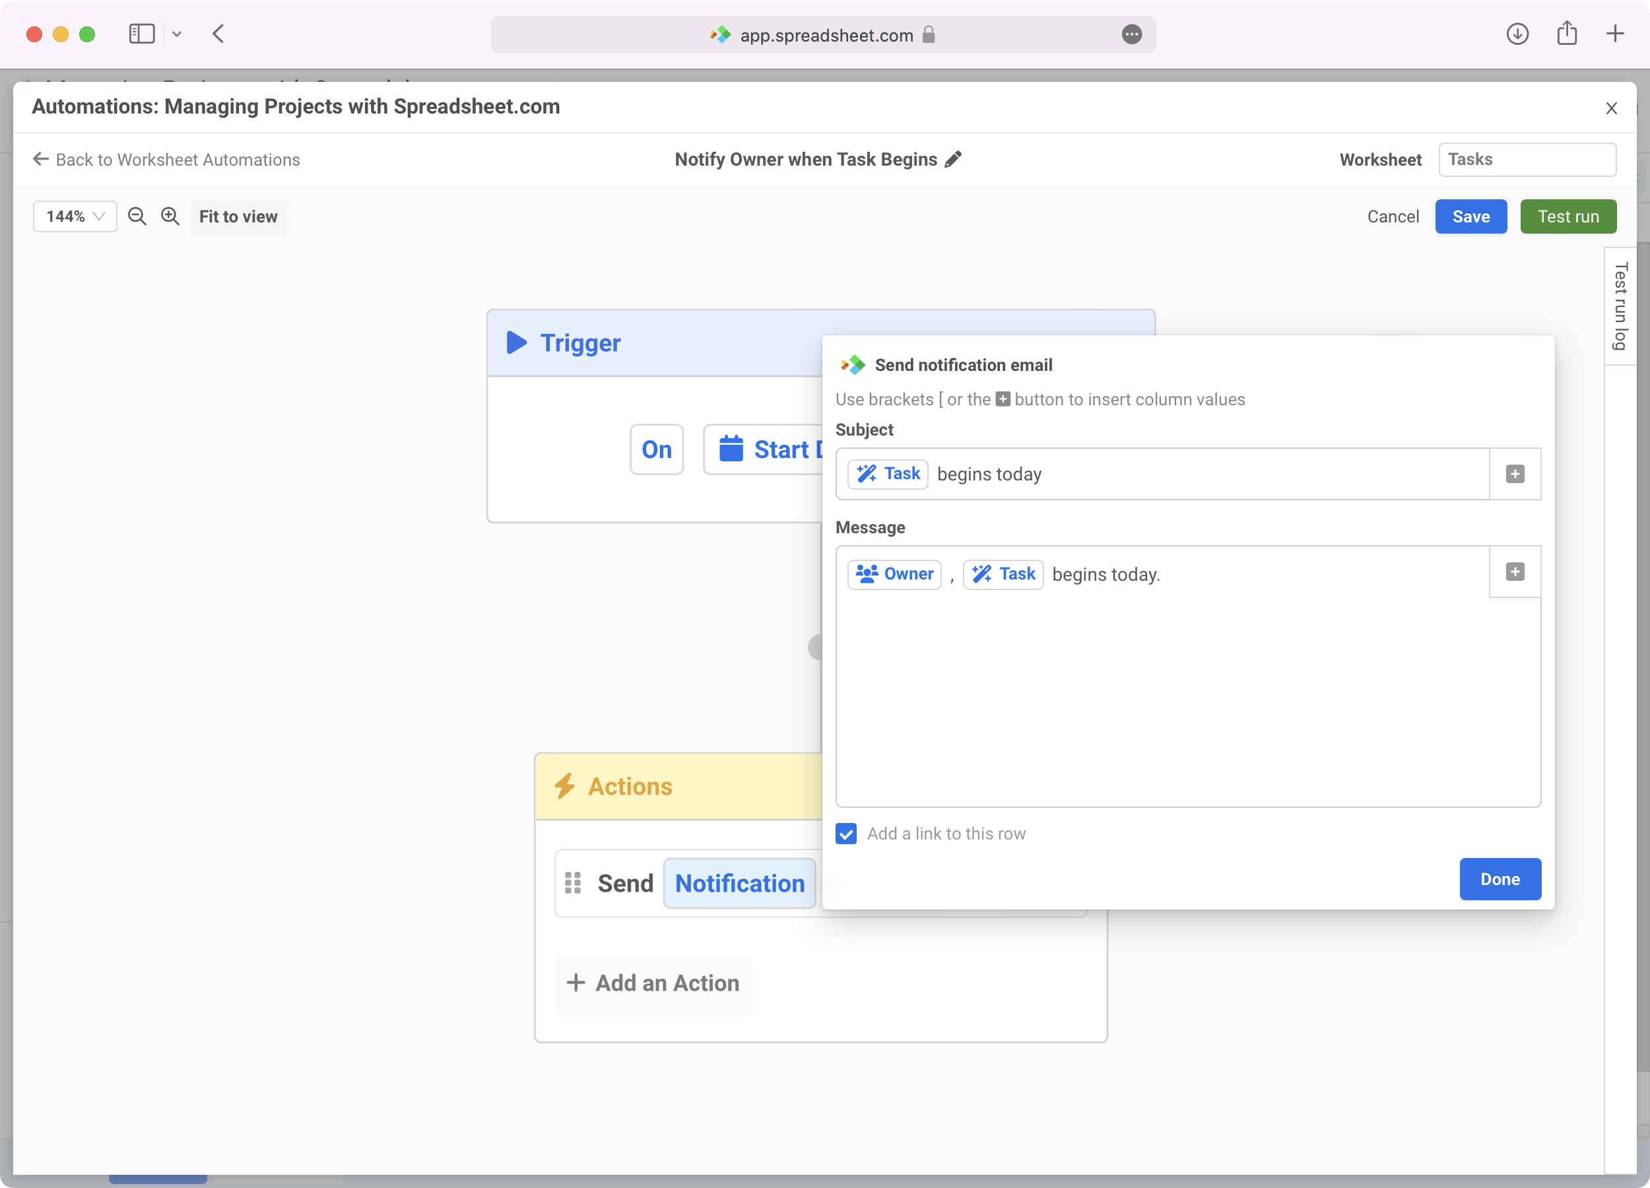Viewport: 1650px width, 1188px height.
Task: Click the browser sidebar toggle icon
Action: point(142,34)
